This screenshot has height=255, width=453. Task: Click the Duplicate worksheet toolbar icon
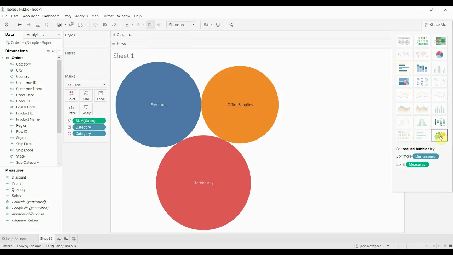[71, 25]
